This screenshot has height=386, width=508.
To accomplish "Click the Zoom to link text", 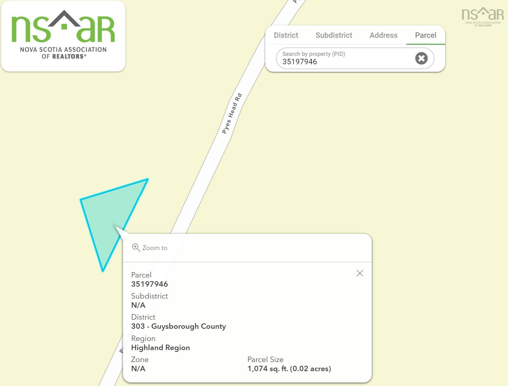I will pos(155,248).
